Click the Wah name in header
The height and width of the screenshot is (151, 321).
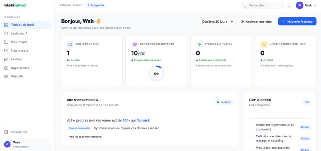click(308, 6)
